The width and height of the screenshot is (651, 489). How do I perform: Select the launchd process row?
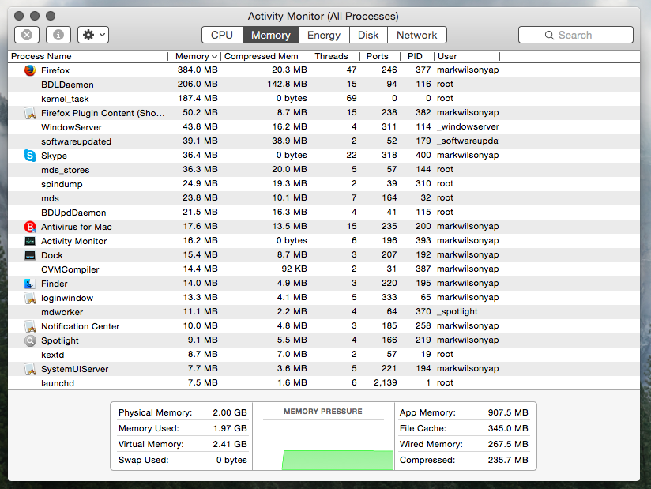click(324, 382)
